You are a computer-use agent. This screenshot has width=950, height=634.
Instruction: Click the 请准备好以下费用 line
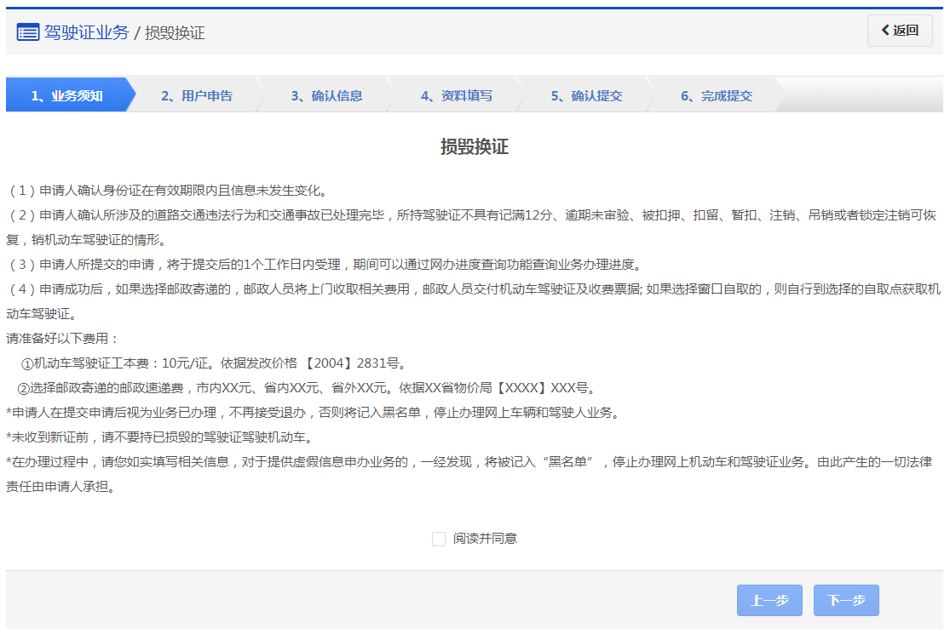tap(63, 339)
